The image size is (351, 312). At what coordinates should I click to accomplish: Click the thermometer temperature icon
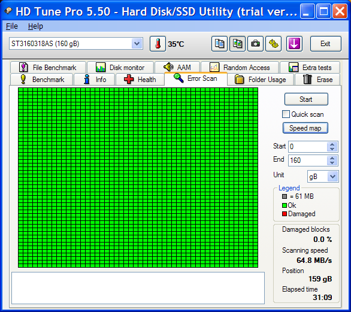[x=158, y=44]
